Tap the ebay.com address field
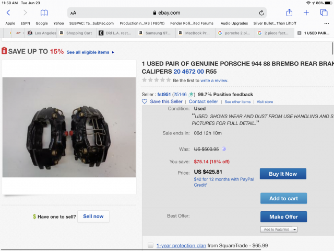This screenshot has height=251, width=334. coord(167,13)
